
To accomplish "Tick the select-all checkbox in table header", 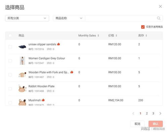I will pos(10,36).
